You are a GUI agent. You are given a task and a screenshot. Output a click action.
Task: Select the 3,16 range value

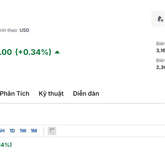[x=161, y=50]
